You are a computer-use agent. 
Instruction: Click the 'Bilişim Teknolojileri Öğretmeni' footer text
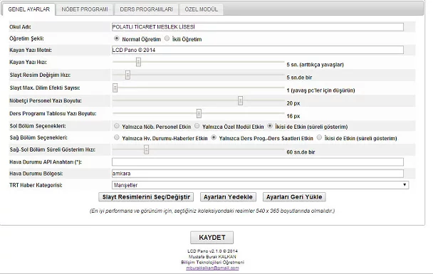(212, 262)
